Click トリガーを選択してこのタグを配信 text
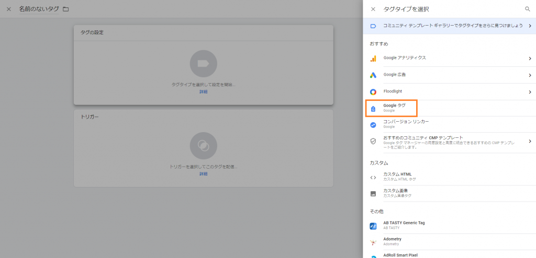This screenshot has width=536, height=258. pyautogui.click(x=204, y=167)
